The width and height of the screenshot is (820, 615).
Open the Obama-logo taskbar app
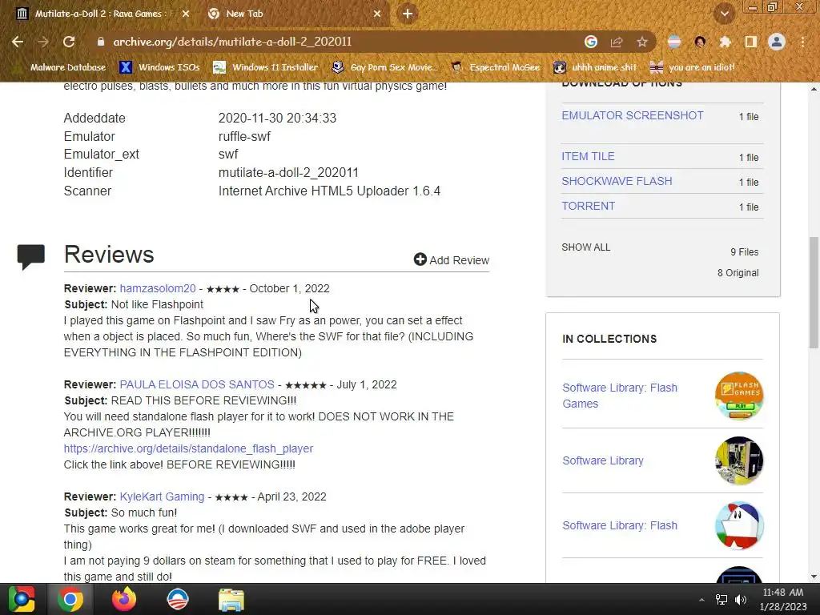tap(177, 599)
